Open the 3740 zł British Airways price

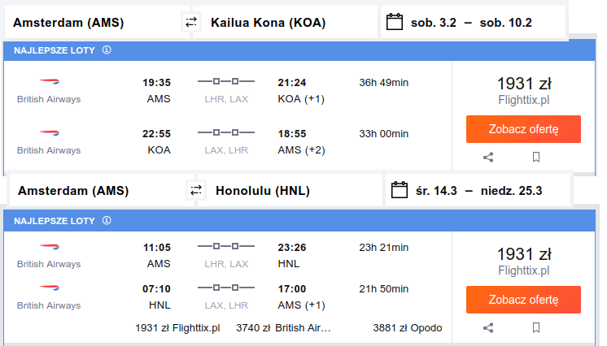[x=283, y=328]
